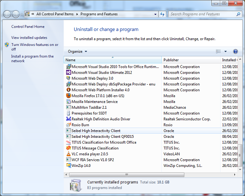This screenshot has width=245, height=196.
Task: Go back with the Back arrow button
Action: coord(7,15)
